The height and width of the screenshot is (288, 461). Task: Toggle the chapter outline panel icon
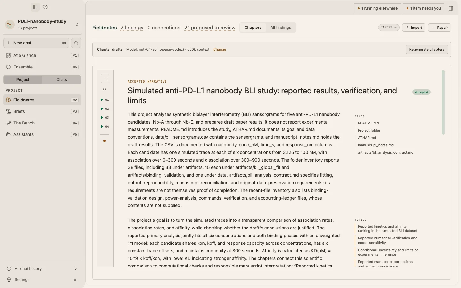coord(105,78)
